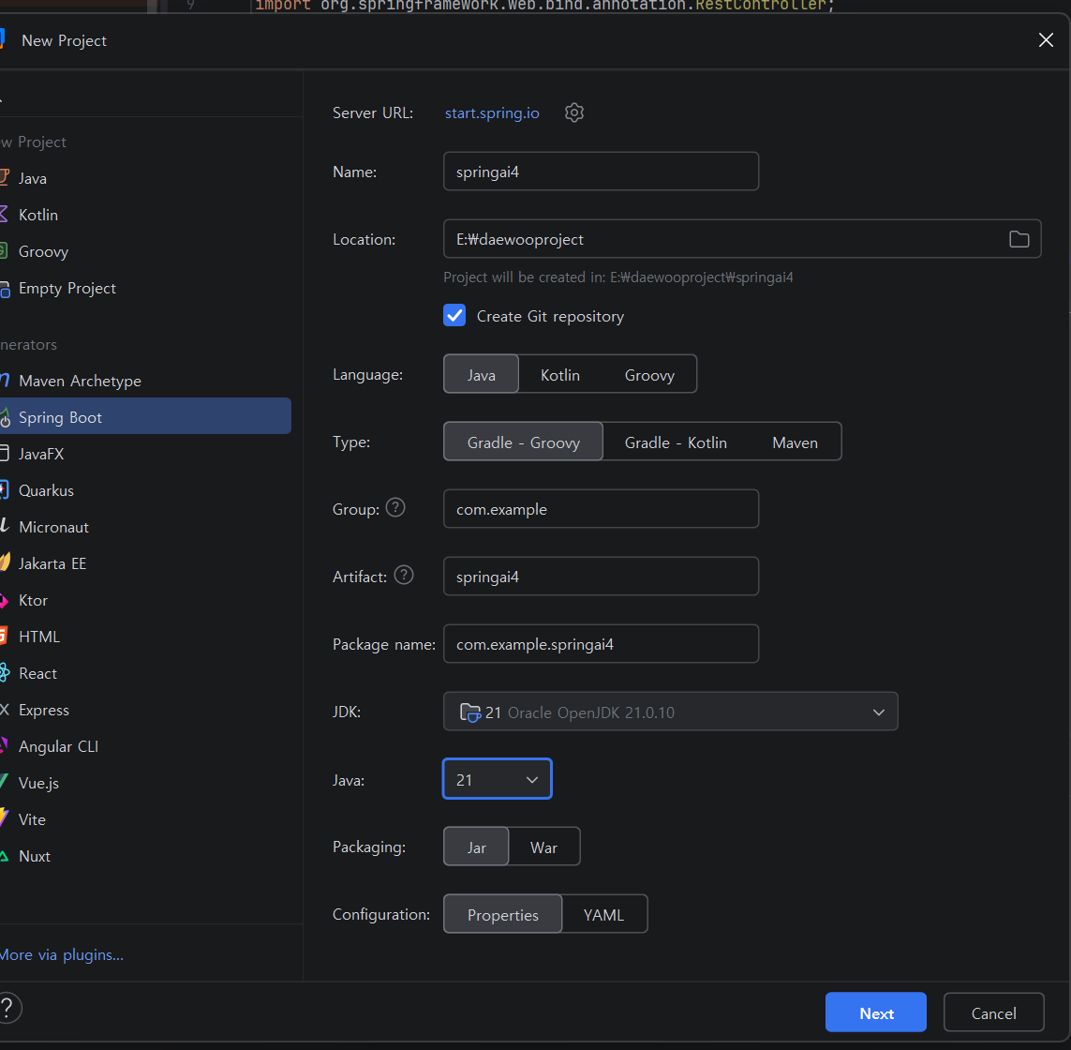The image size is (1071, 1050).
Task: Set packaging to War
Action: point(543,847)
